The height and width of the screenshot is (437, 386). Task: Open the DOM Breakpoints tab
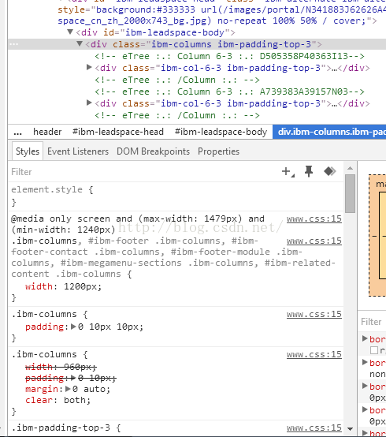[153, 151]
